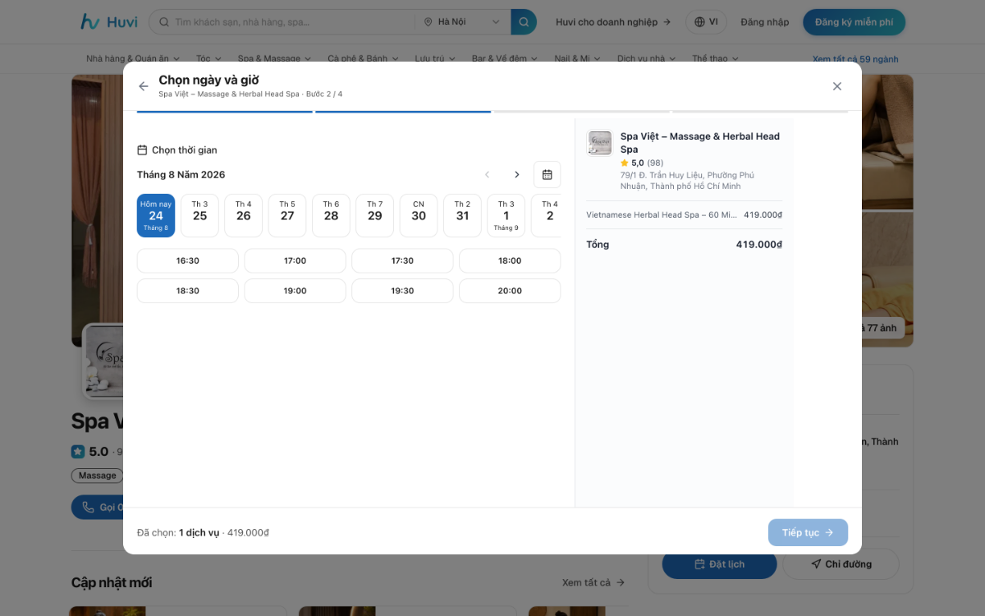Image resolution: width=985 pixels, height=616 pixels.
Task: Click the Đã chọn: 1 dịch vụ summary
Action: tap(203, 532)
